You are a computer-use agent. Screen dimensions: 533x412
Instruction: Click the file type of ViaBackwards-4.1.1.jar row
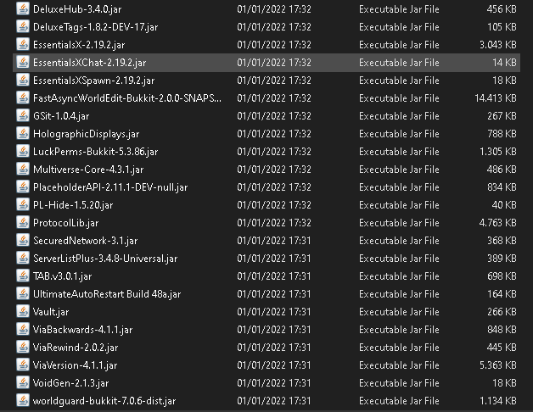point(399,330)
